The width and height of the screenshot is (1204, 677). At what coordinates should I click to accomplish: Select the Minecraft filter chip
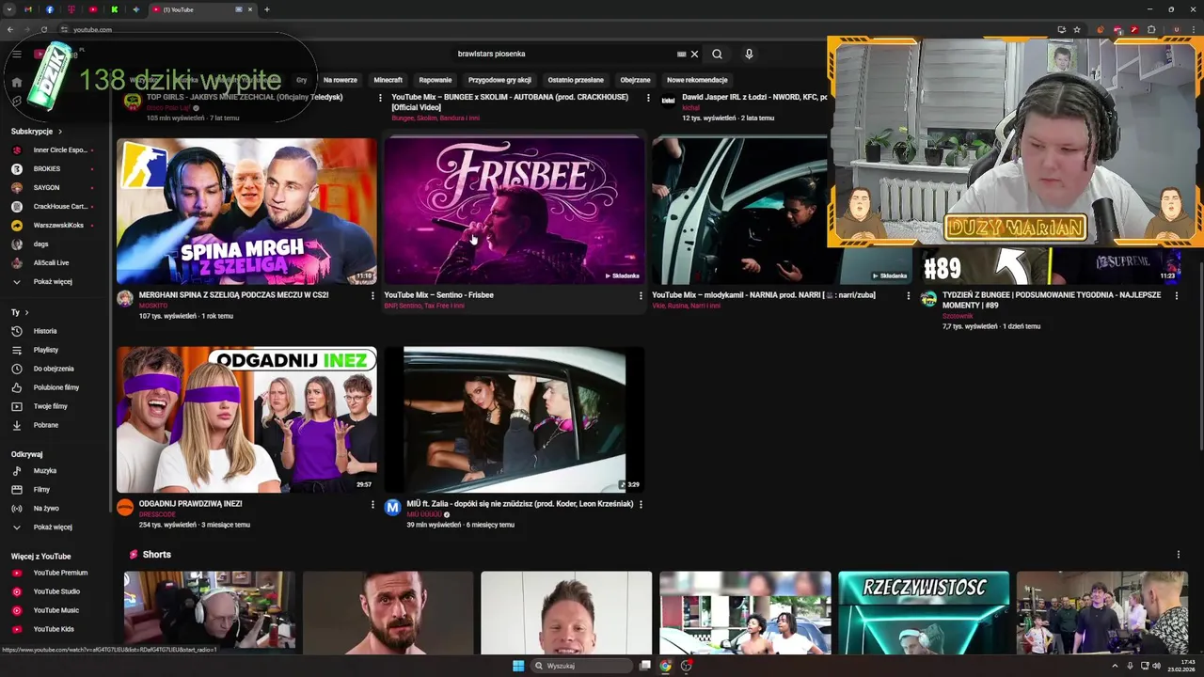click(x=388, y=80)
